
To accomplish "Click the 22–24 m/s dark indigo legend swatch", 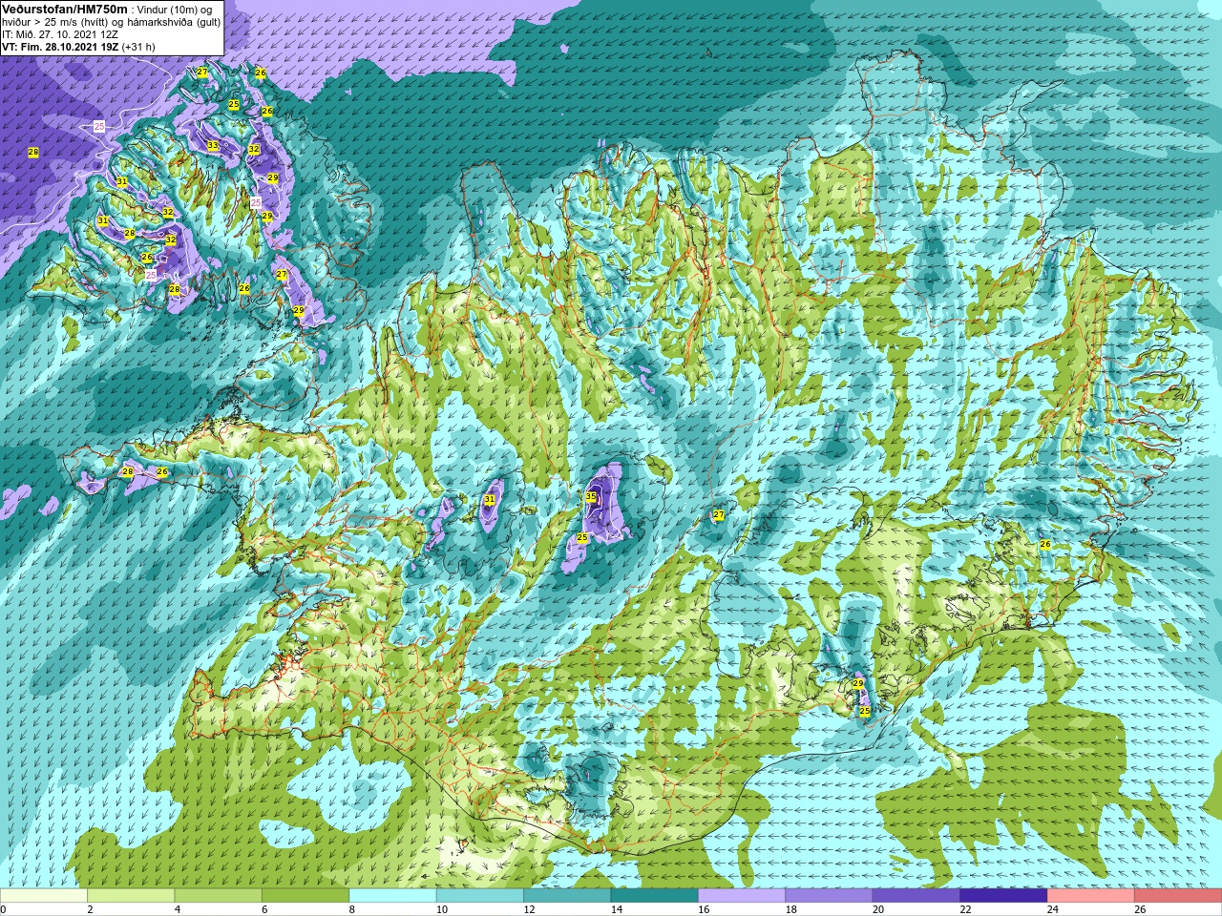I will [x=1003, y=896].
